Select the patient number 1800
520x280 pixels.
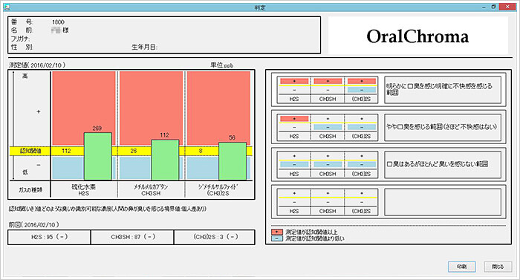click(58, 22)
